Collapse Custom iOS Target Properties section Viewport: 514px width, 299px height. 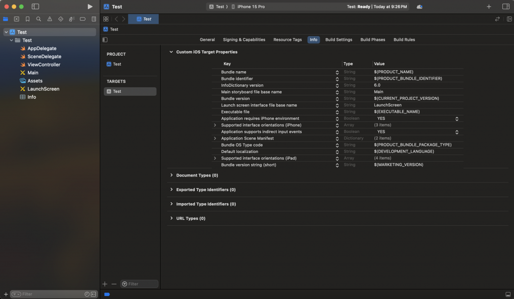pos(171,52)
